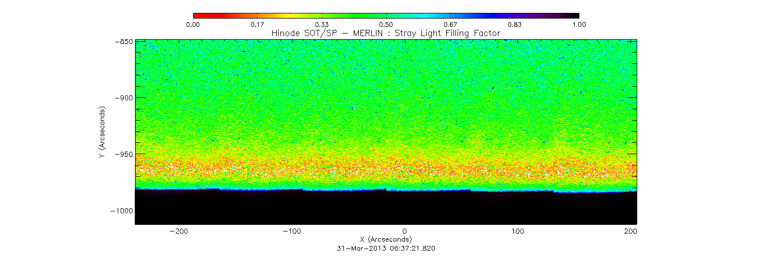Image resolution: width=772 pixels, height=264 pixels.
Task: Click the colorbar label 0.83
Action: point(514,24)
